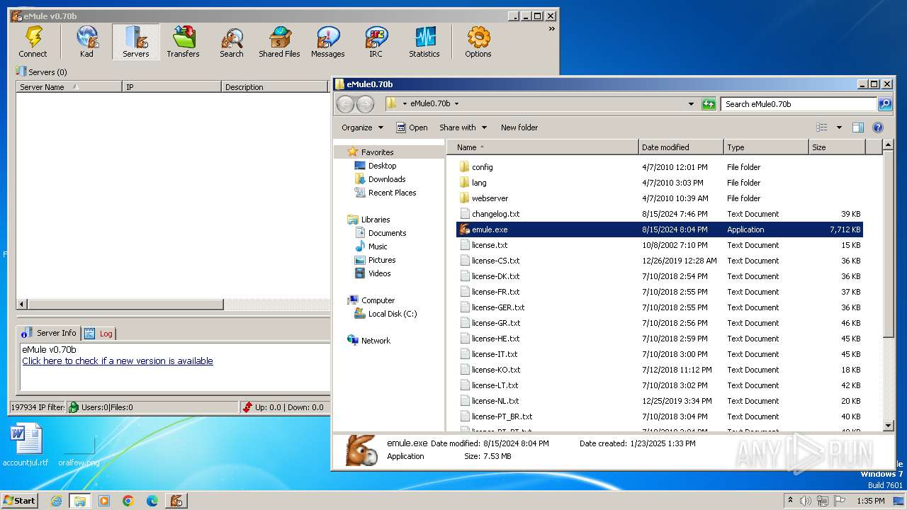Select emule.exe in file list
Screen dimensions: 907x510
(660, 229)
